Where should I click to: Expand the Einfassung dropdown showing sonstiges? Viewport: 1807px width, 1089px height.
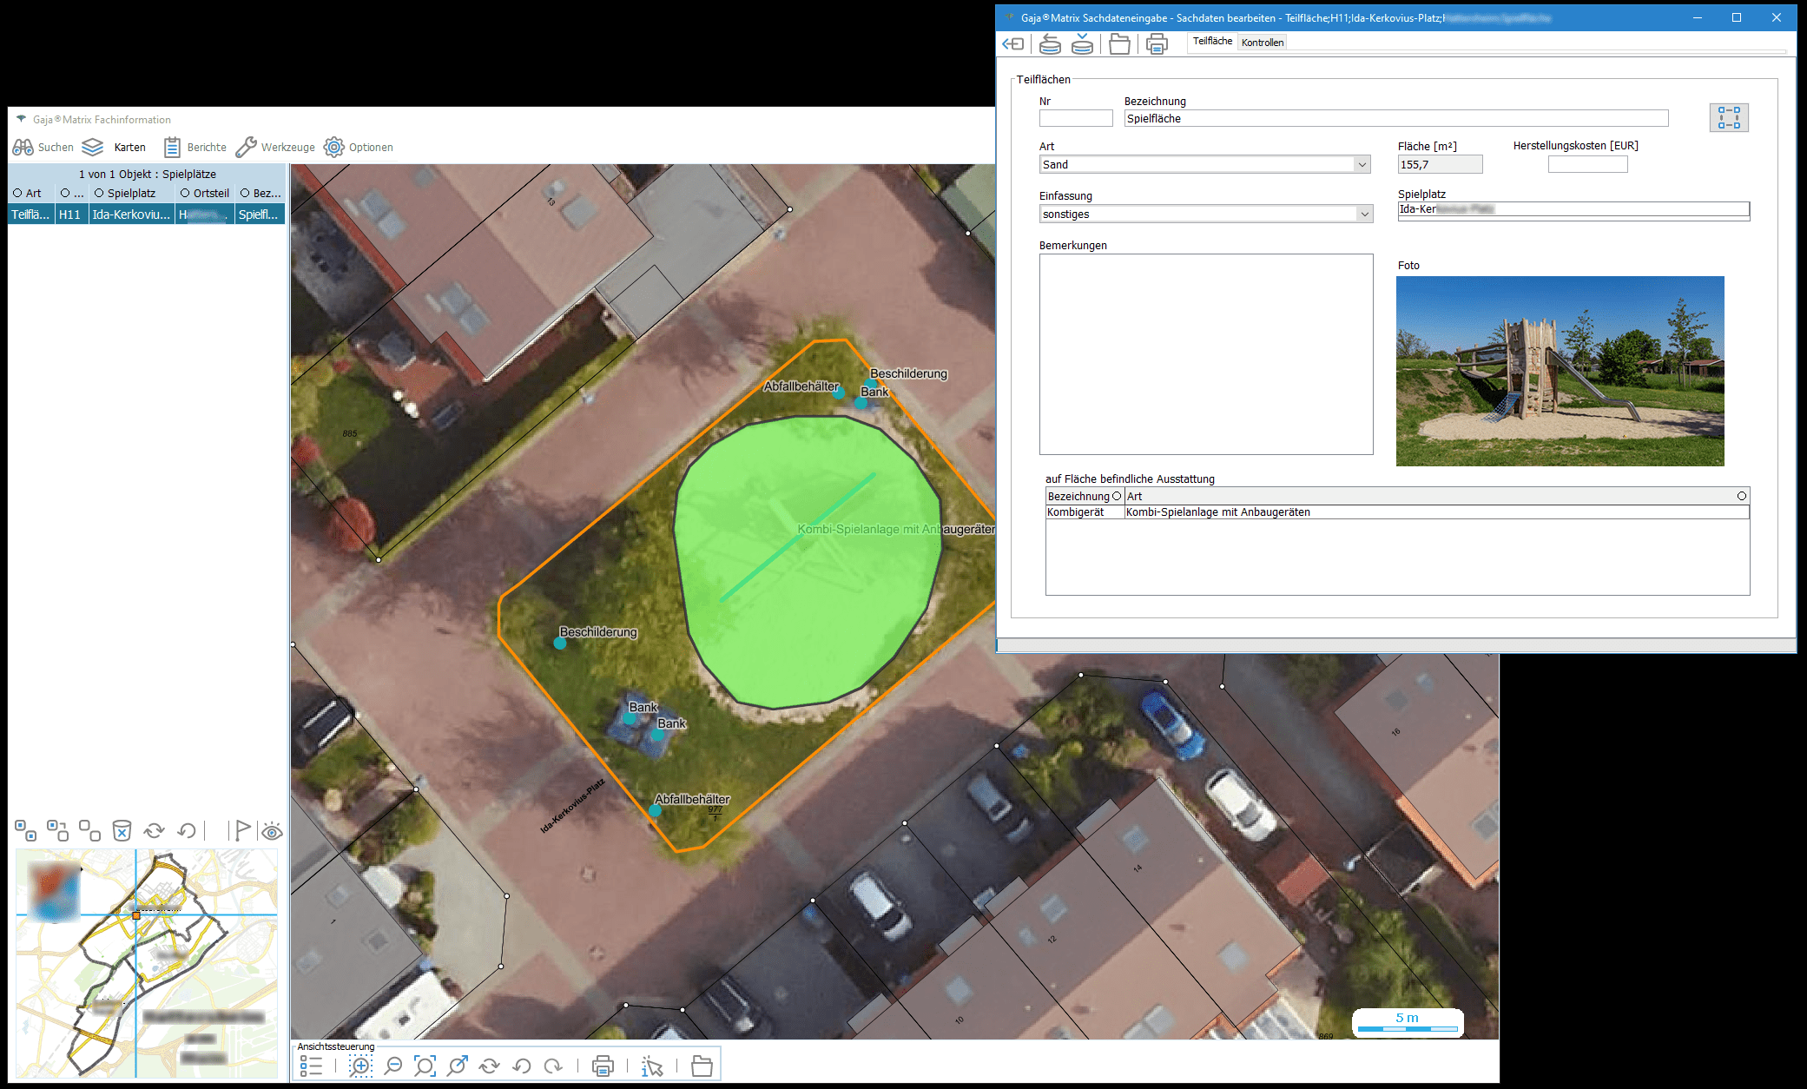pos(1363,214)
